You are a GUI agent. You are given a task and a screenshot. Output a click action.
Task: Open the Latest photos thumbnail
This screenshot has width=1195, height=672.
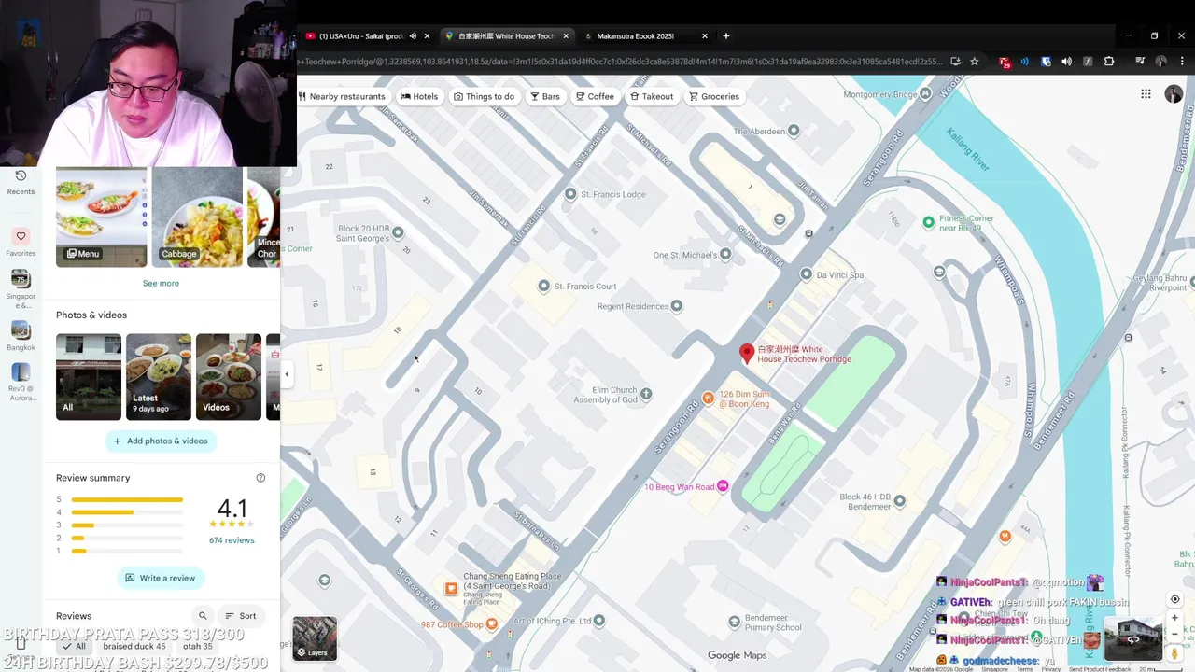point(159,377)
